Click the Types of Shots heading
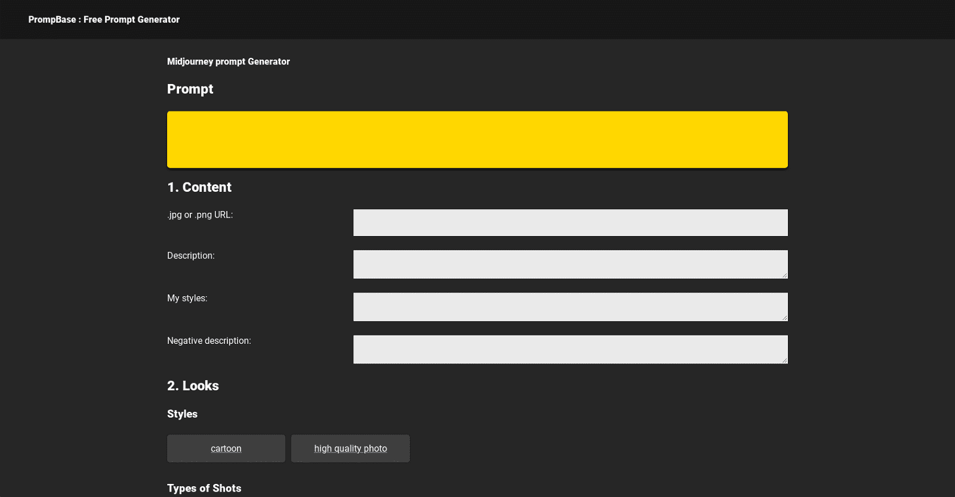This screenshot has height=497, width=955. coord(204,488)
